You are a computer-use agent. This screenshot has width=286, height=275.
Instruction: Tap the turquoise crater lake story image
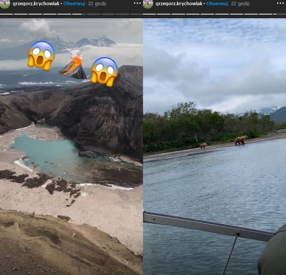tap(71, 147)
